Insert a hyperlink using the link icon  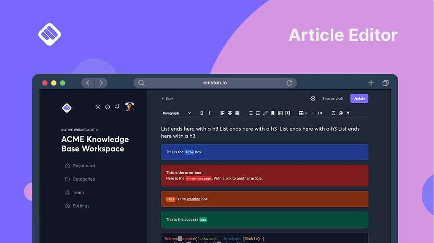click(x=265, y=113)
